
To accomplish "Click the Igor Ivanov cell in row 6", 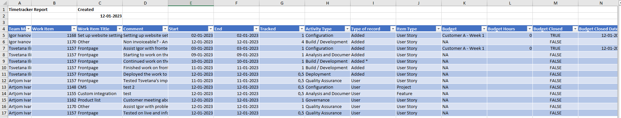I will point(20,42).
